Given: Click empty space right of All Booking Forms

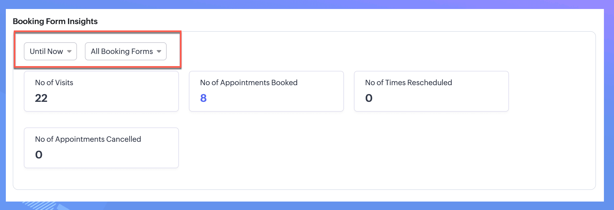Looking at the screenshot, I should pyautogui.click(x=318, y=51).
